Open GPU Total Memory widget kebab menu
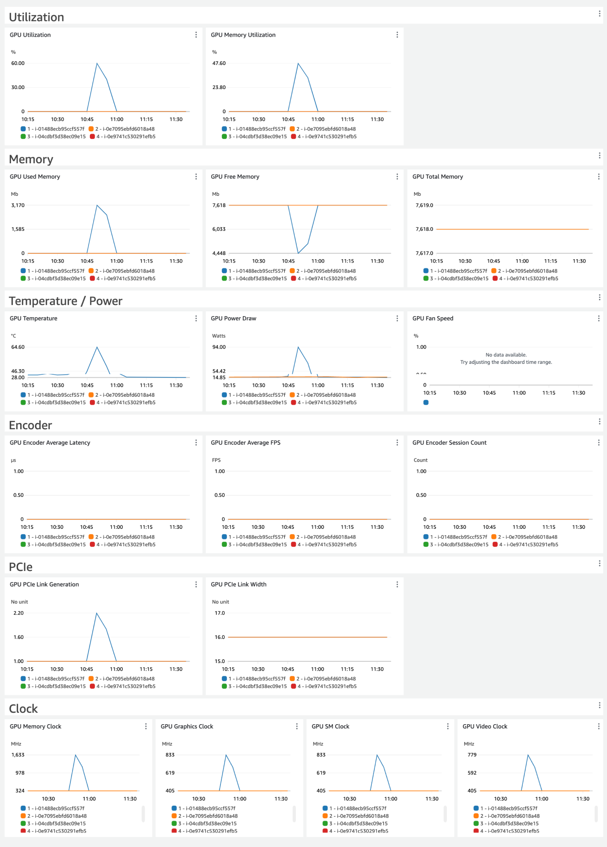 point(599,177)
